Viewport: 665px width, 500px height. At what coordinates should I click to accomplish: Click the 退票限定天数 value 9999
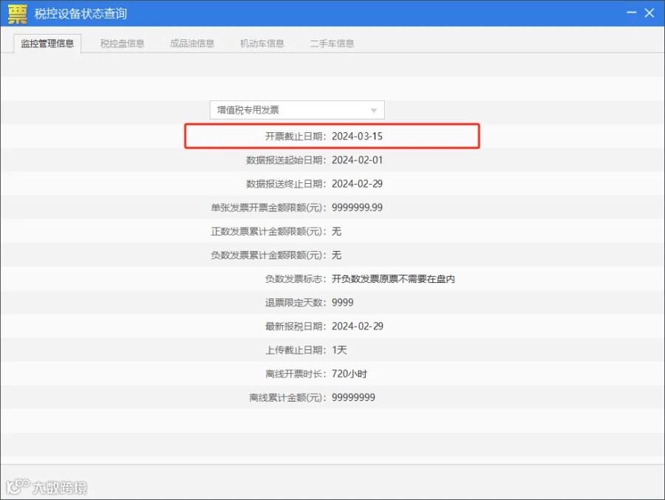pyautogui.click(x=343, y=302)
